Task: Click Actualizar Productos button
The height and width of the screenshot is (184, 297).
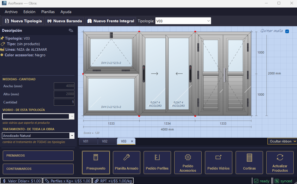Action: pyautogui.click(x=280, y=163)
